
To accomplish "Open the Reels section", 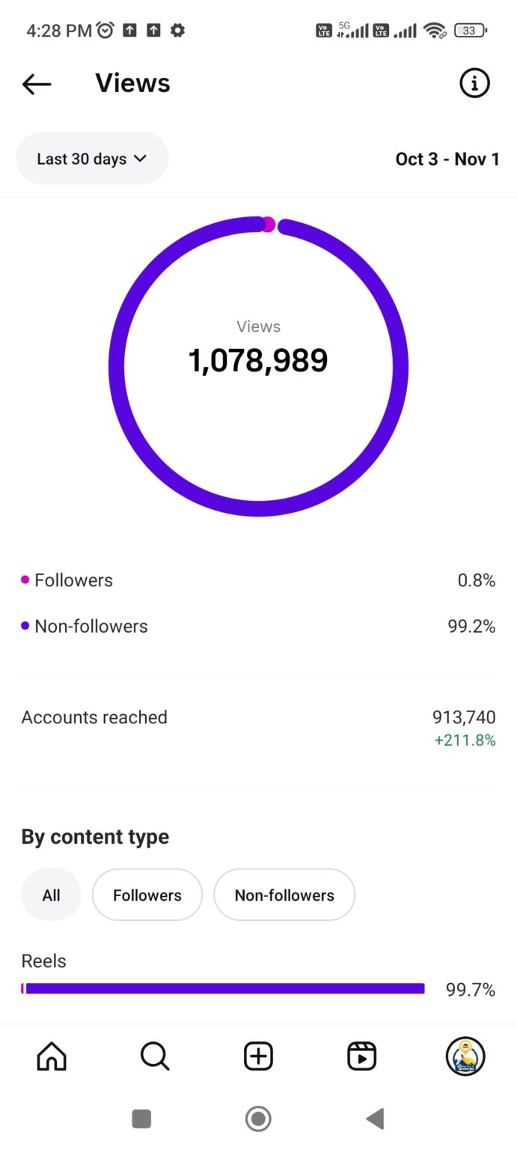I will tap(361, 1056).
